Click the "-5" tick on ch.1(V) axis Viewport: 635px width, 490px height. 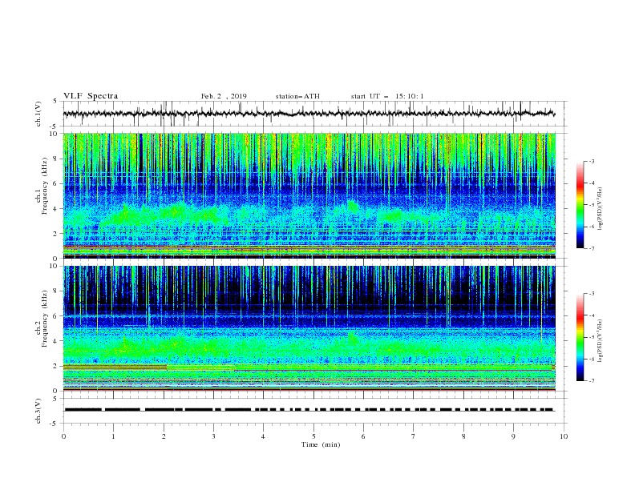(x=55, y=127)
